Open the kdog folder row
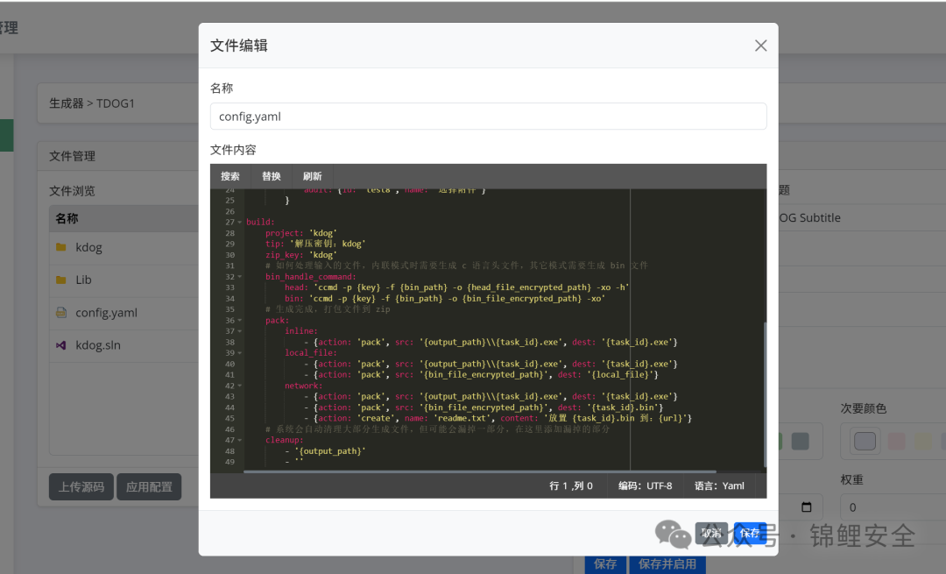 click(x=124, y=247)
